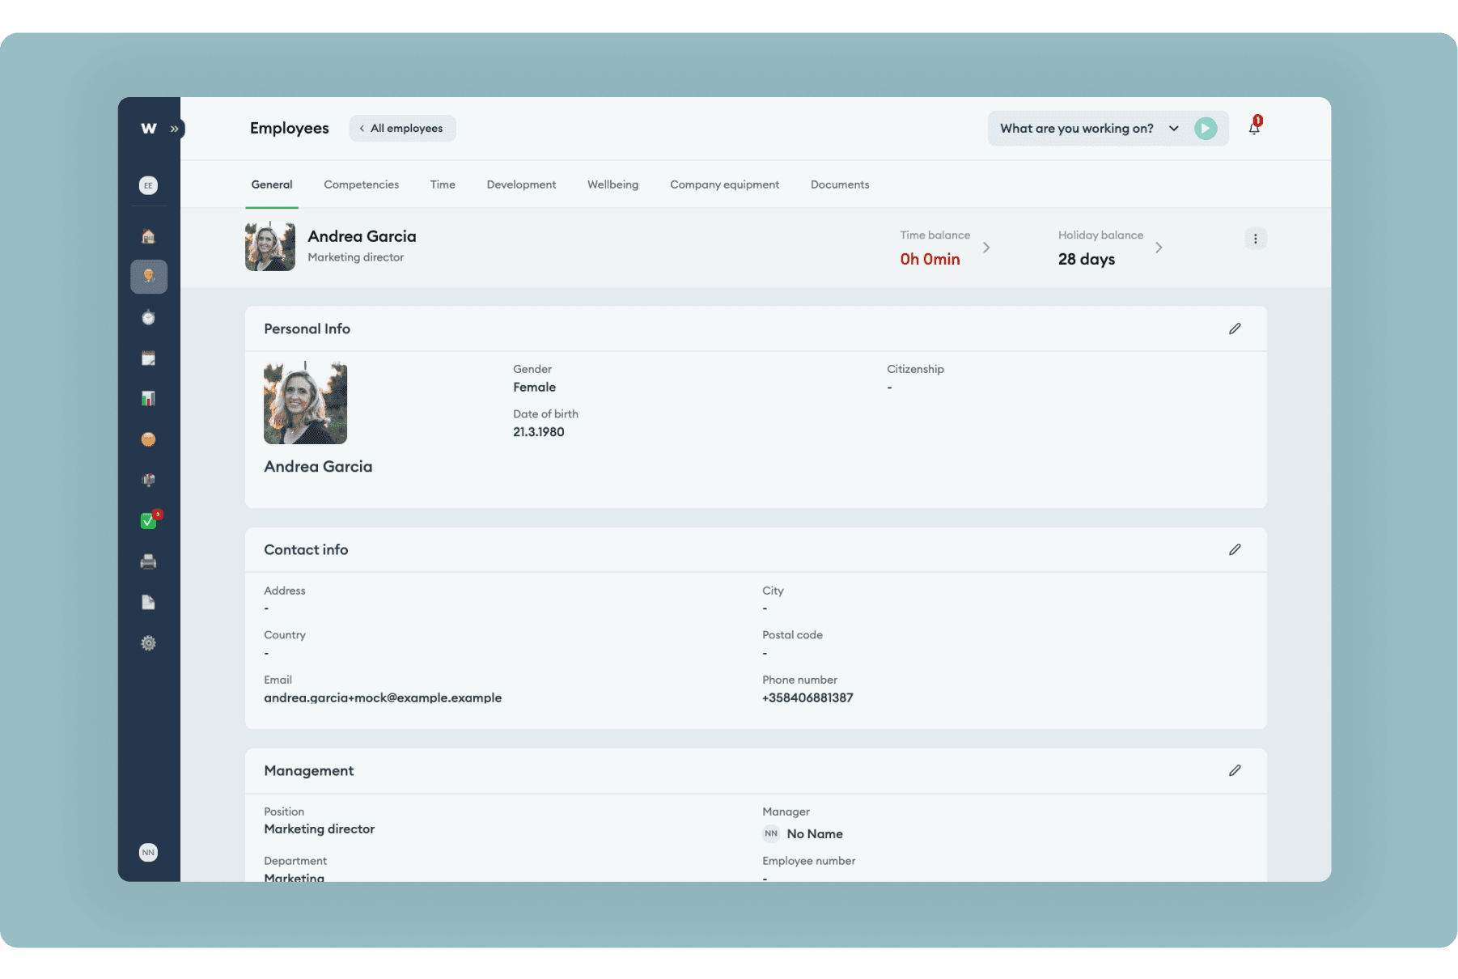1458x979 pixels.
Task: Open the documents page sidebar icon
Action: (x=148, y=602)
